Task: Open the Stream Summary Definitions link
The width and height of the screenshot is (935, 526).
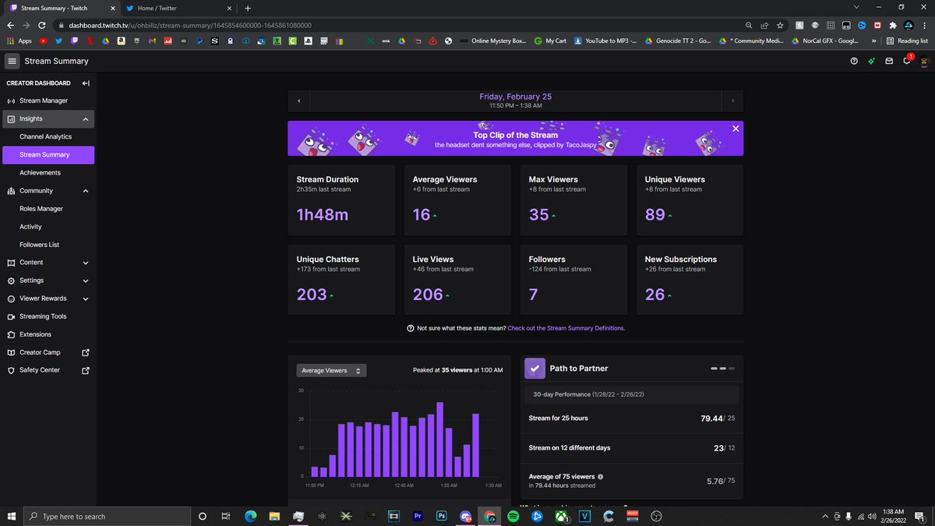Action: pos(565,328)
